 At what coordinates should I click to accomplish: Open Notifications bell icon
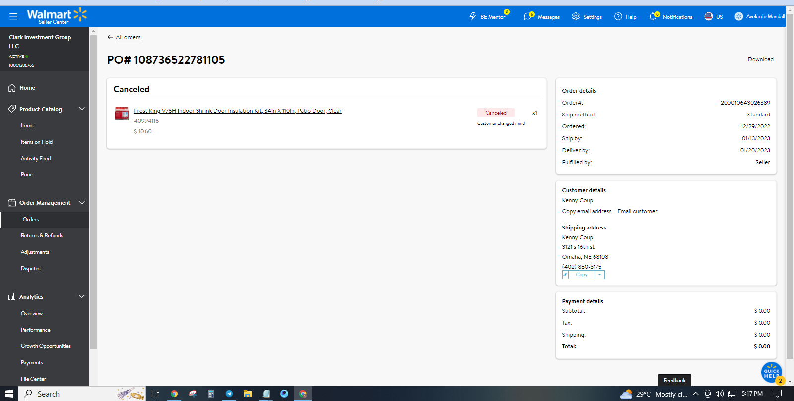point(653,16)
